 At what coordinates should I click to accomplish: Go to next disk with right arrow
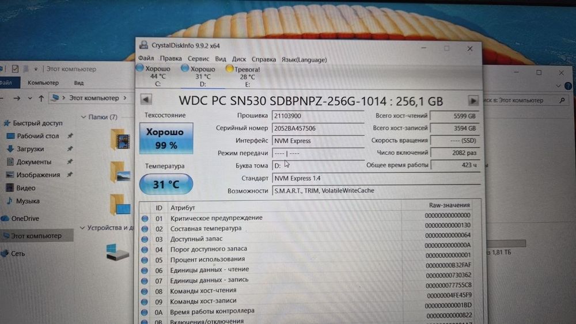473,101
